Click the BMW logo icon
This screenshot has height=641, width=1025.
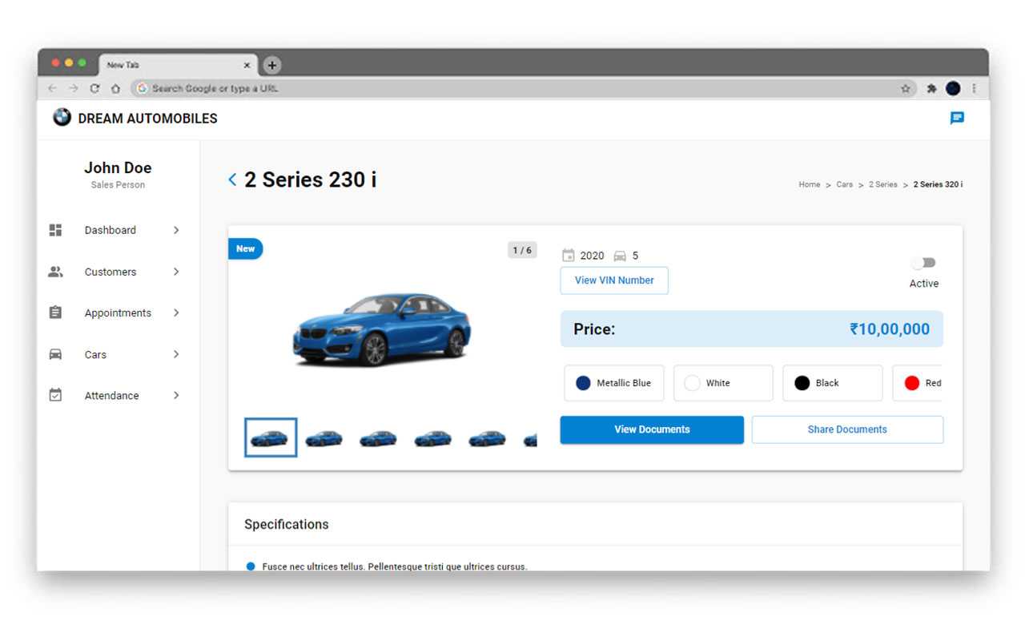62,117
